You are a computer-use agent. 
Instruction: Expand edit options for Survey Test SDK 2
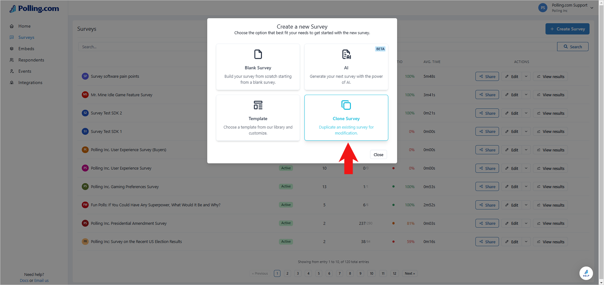(526, 113)
